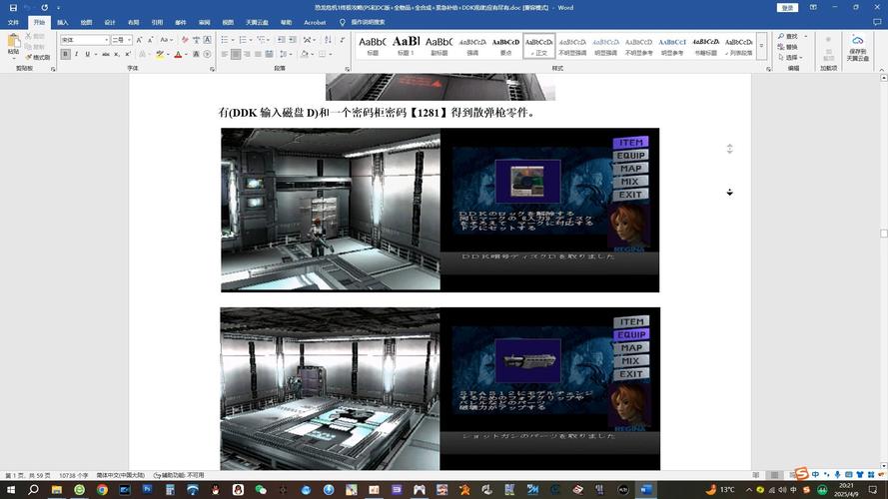The height and width of the screenshot is (499, 888).
Task: Open the bullets list dropdown arrow
Action: 233,40
